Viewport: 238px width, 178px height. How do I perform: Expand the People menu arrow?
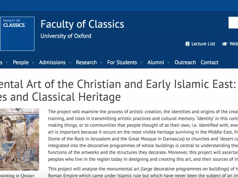(33, 62)
